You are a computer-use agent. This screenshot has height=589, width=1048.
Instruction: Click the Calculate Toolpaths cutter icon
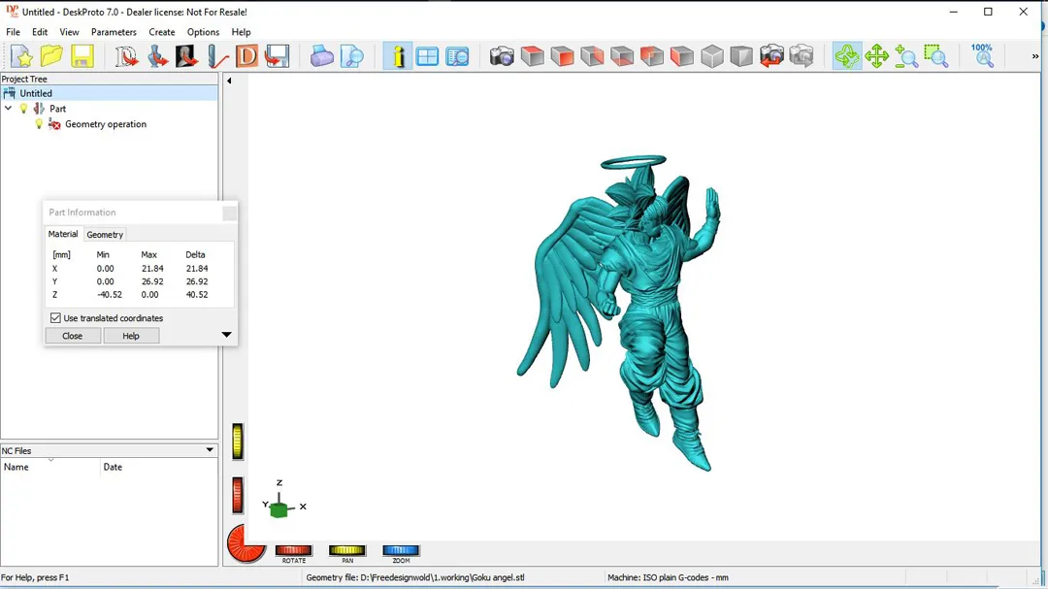[x=216, y=56]
